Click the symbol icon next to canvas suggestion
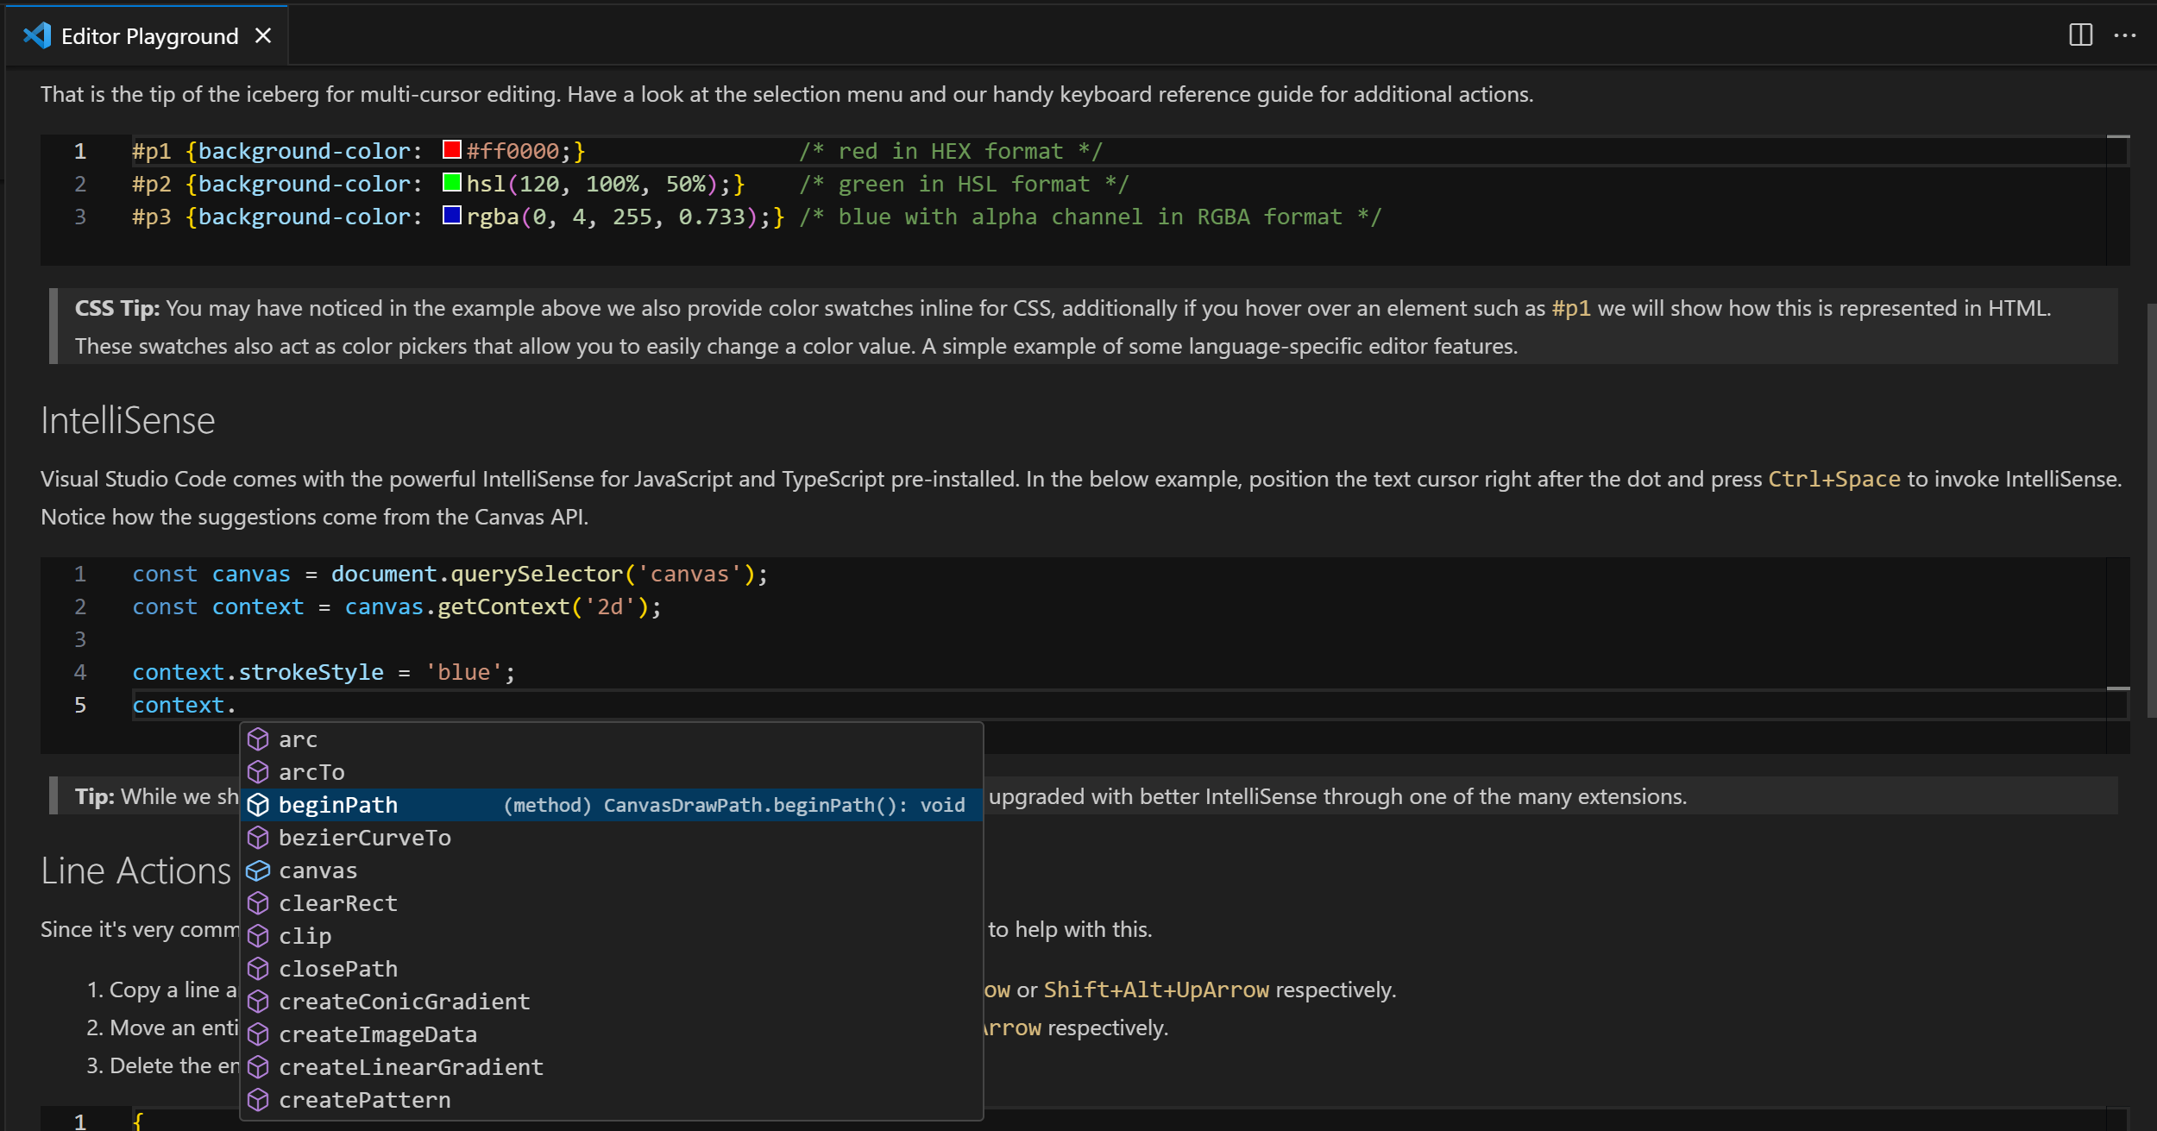Image resolution: width=2157 pixels, height=1131 pixels. pyautogui.click(x=259, y=870)
